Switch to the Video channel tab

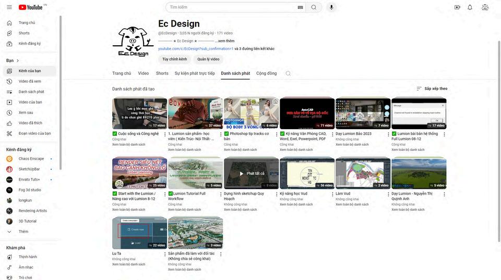pyautogui.click(x=143, y=73)
